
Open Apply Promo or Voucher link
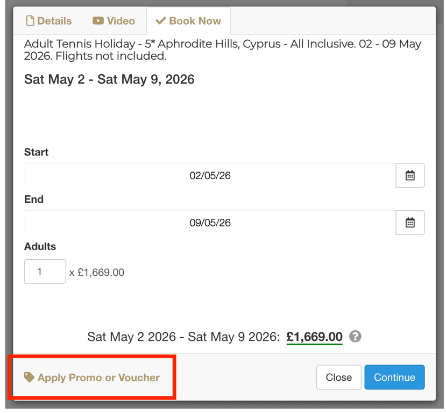pyautogui.click(x=98, y=378)
